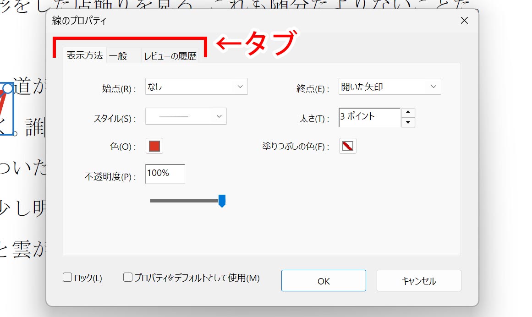Image resolution: width=532 pixels, height=317 pixels.
Task: Check プロパティをデフォルトとして使用 option
Action: 127,277
